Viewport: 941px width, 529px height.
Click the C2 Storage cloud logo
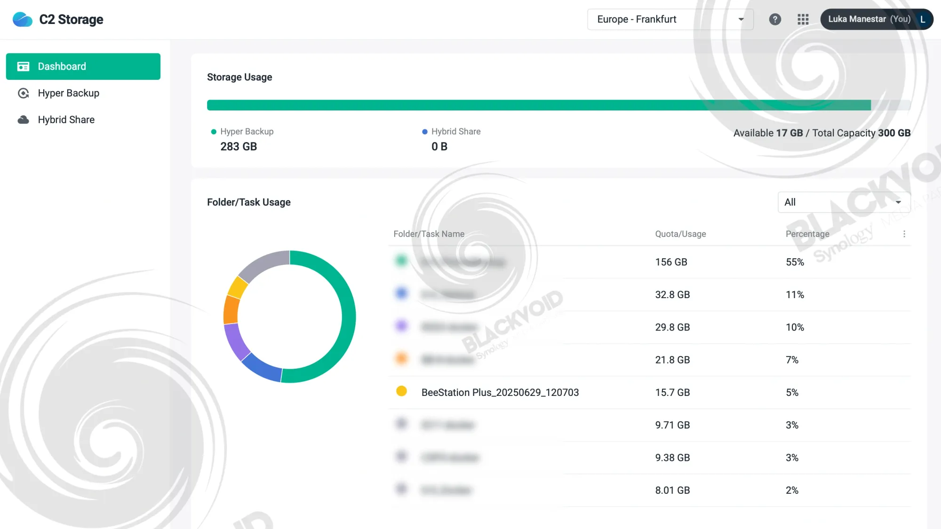pyautogui.click(x=22, y=19)
